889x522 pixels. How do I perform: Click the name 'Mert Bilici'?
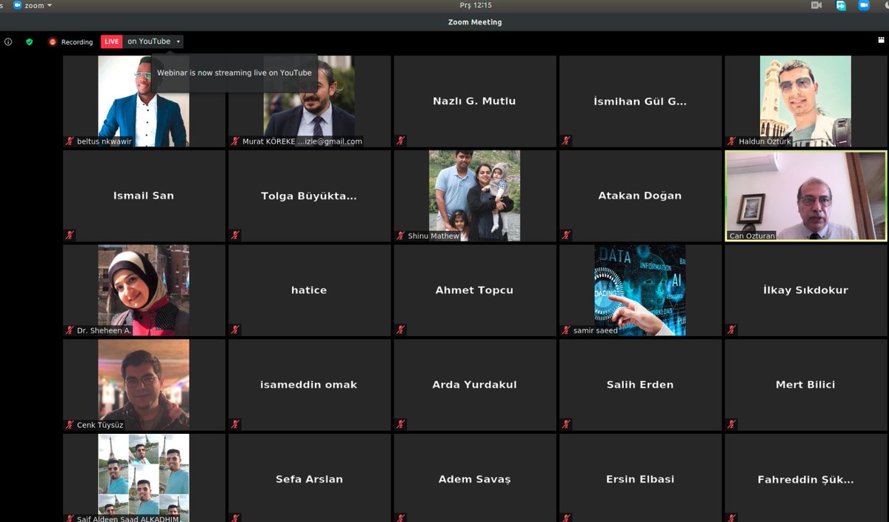(x=805, y=385)
